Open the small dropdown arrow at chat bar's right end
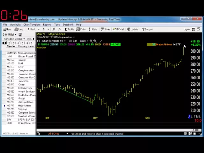 coord(199,134)
